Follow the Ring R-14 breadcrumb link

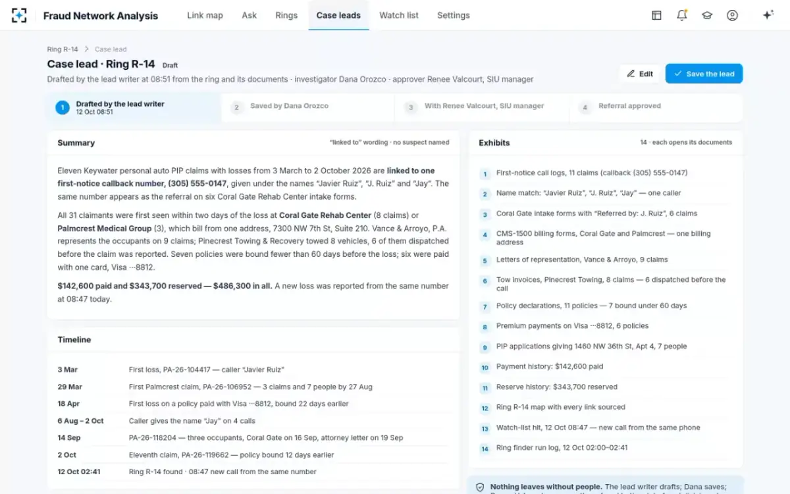[x=63, y=49]
